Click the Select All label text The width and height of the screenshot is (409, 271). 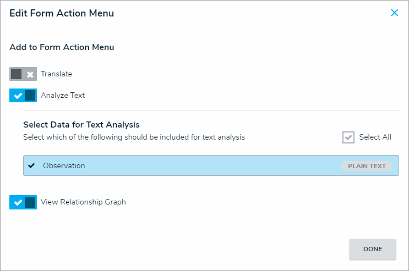coord(375,137)
